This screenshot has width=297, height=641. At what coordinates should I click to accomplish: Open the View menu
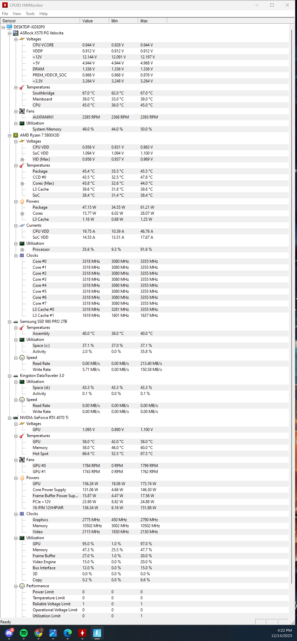tap(17, 14)
